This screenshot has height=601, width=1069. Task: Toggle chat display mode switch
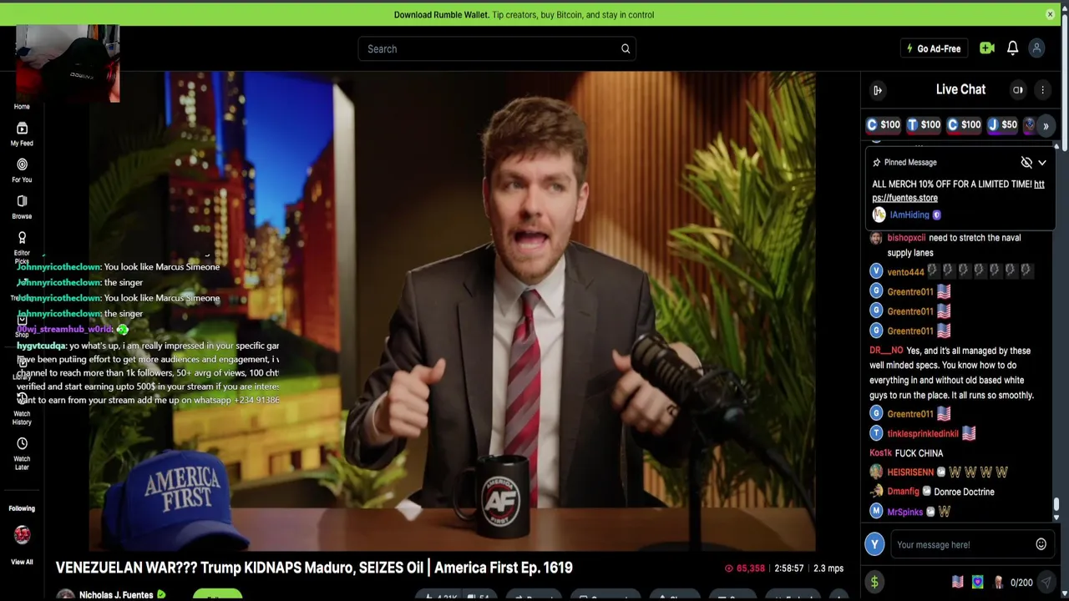pos(1018,89)
